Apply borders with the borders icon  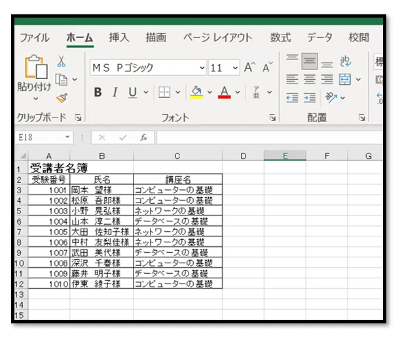(164, 92)
